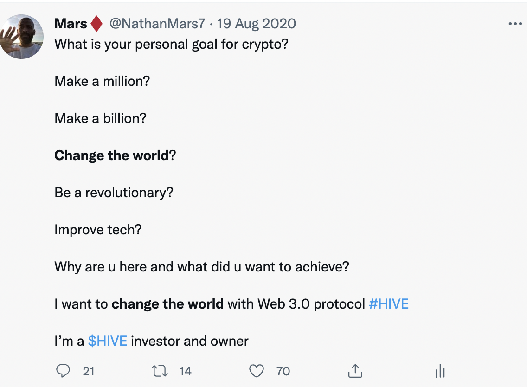Click the share upload icon
The height and width of the screenshot is (387, 527).
(x=355, y=371)
